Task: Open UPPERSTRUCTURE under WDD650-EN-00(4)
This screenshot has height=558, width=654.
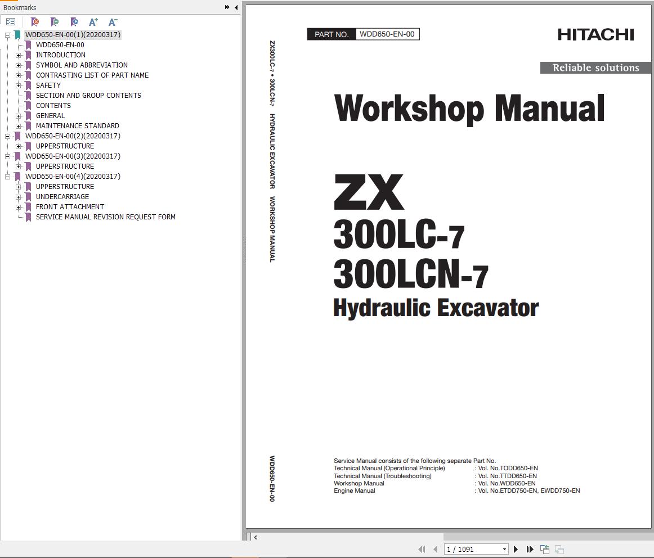Action: pyautogui.click(x=65, y=187)
